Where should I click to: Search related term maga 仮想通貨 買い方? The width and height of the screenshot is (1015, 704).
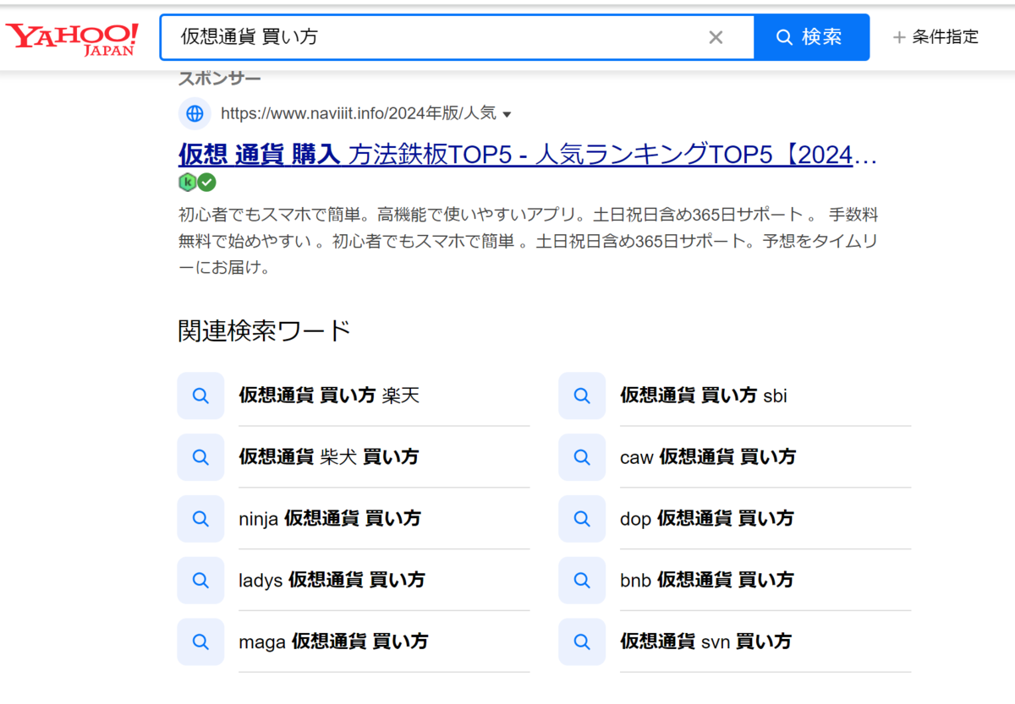(x=333, y=641)
